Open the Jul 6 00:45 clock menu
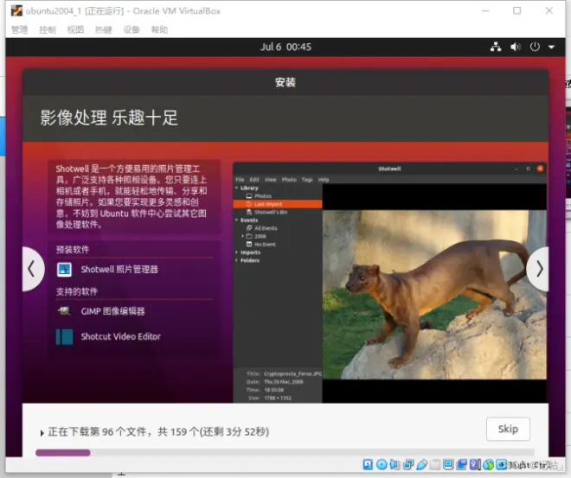 pyautogui.click(x=285, y=47)
